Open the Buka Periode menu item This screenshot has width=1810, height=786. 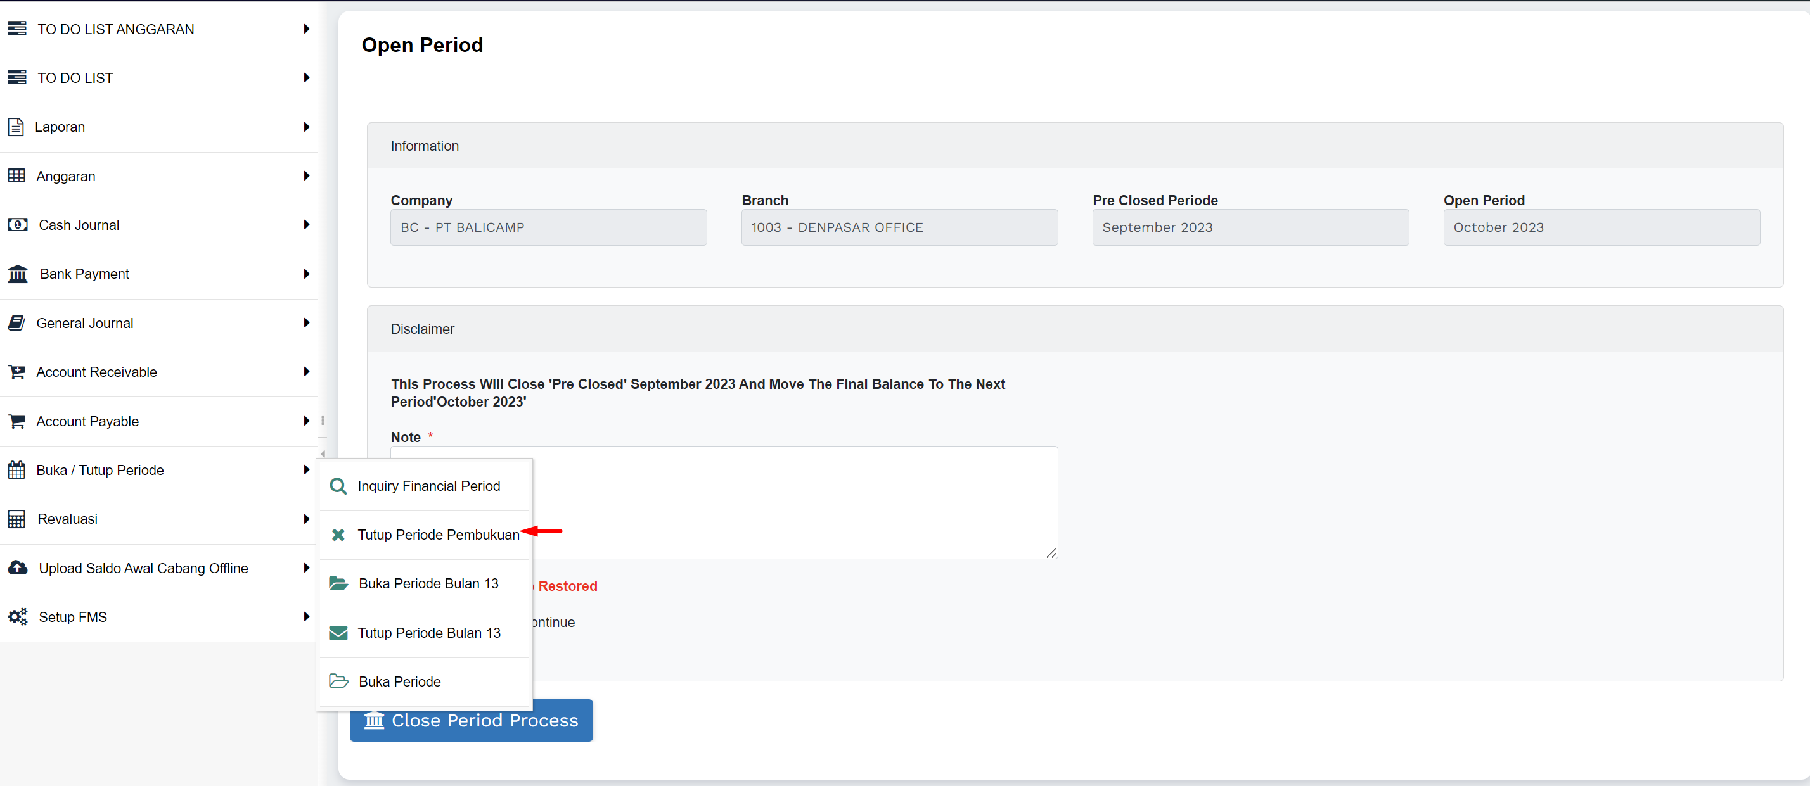tap(399, 681)
